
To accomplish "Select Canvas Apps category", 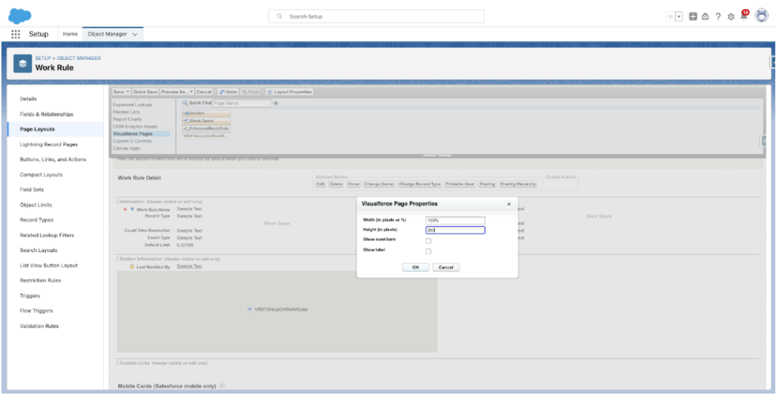I will pyautogui.click(x=127, y=148).
